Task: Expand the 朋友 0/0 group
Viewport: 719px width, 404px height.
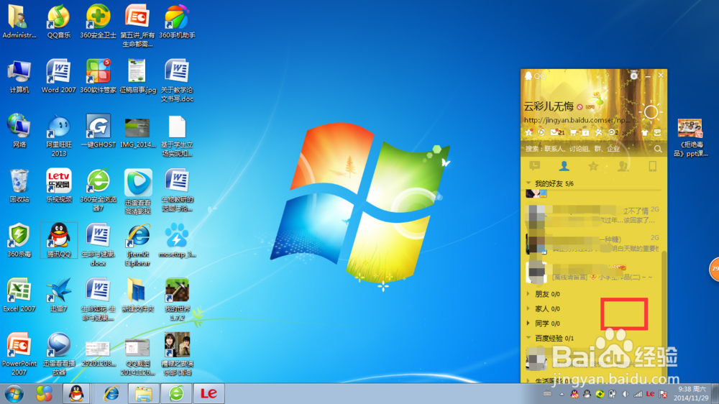Action: (528, 294)
